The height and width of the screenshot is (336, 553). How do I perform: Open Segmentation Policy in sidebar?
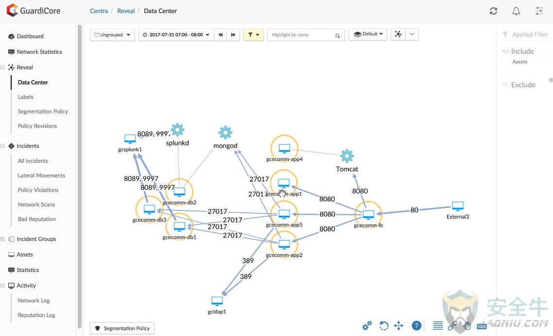pyautogui.click(x=43, y=112)
